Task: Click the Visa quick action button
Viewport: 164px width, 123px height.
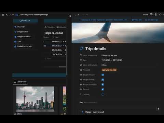Action: pyautogui.click(x=18, y=42)
